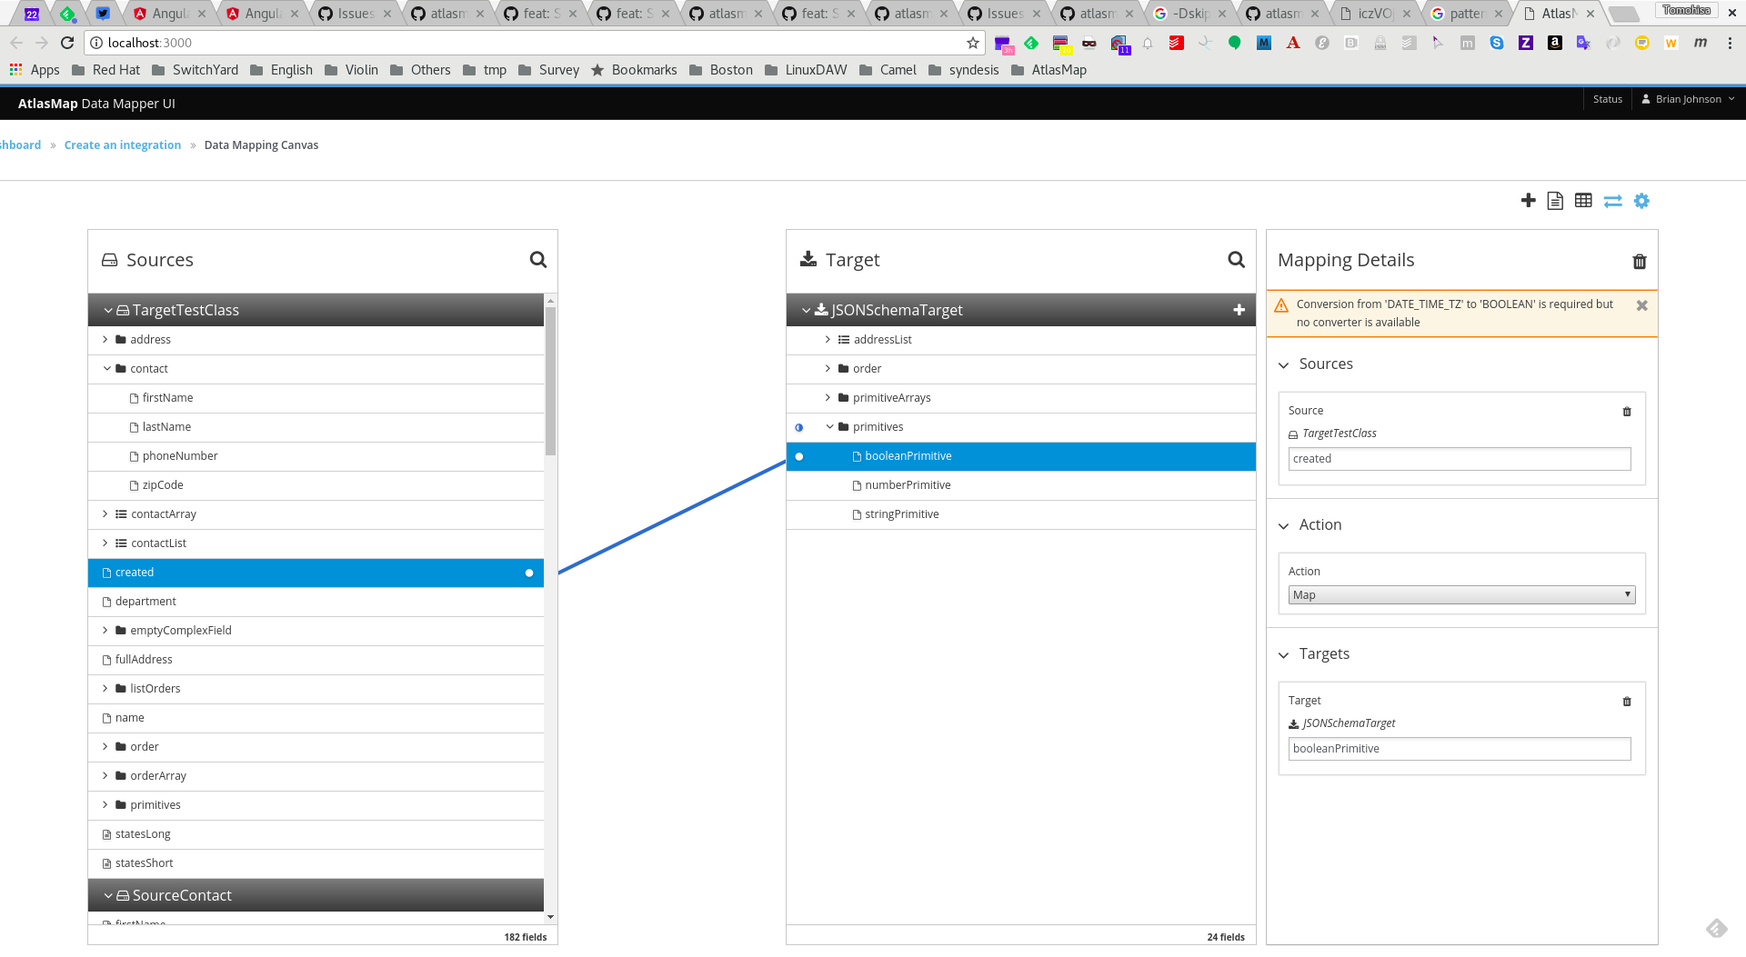The height and width of the screenshot is (957, 1746).
Task: Search the Target panel with magnifier
Action: (x=1237, y=260)
